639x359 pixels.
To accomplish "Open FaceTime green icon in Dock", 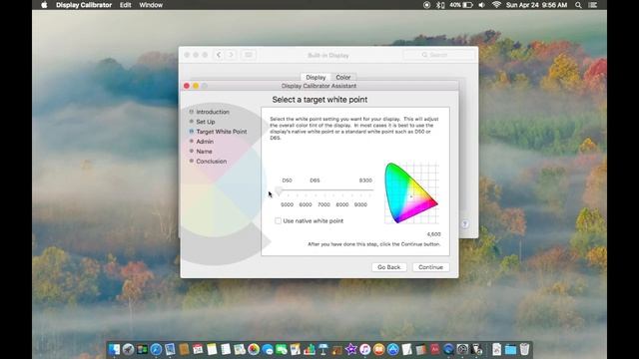I will coord(282,349).
